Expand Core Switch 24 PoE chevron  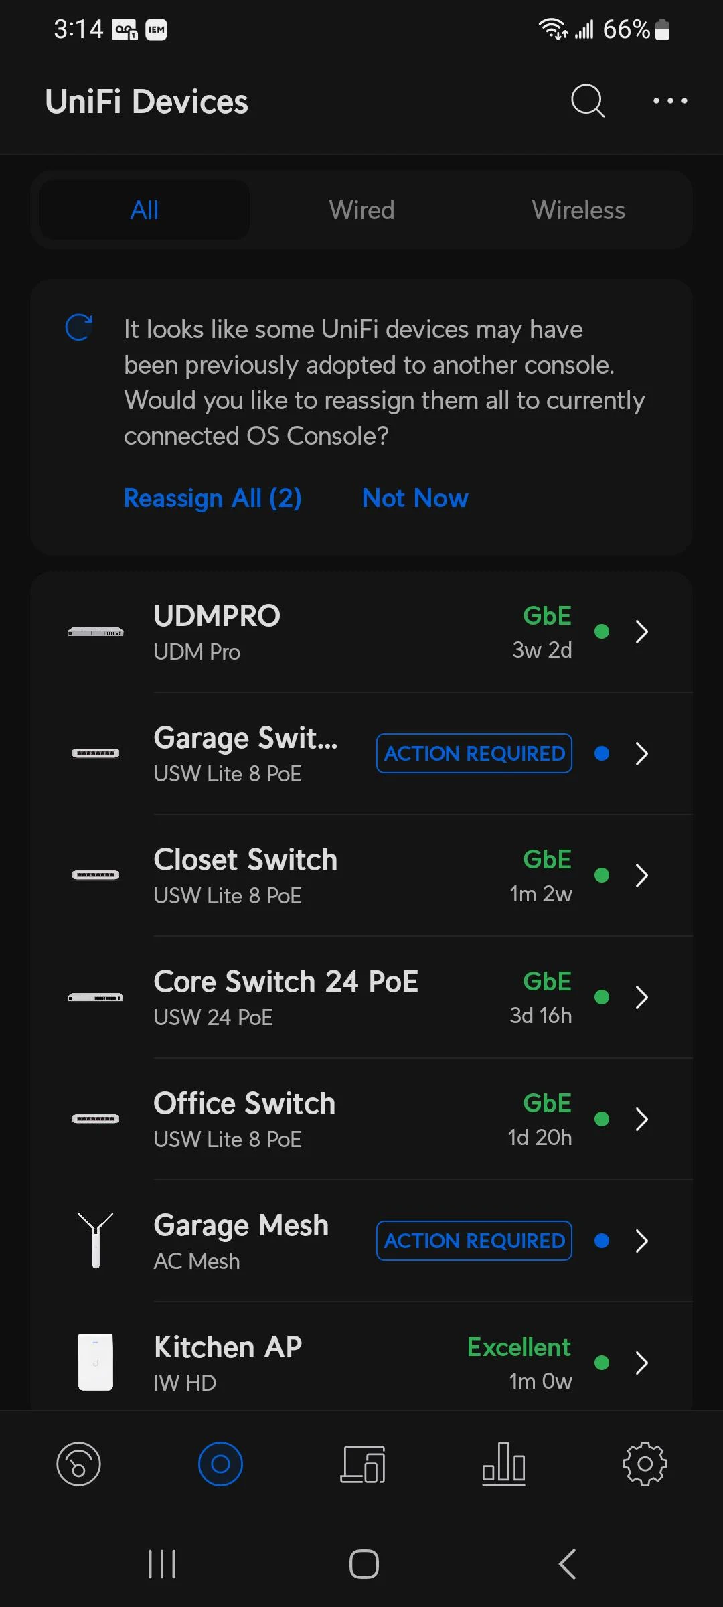[x=641, y=997]
